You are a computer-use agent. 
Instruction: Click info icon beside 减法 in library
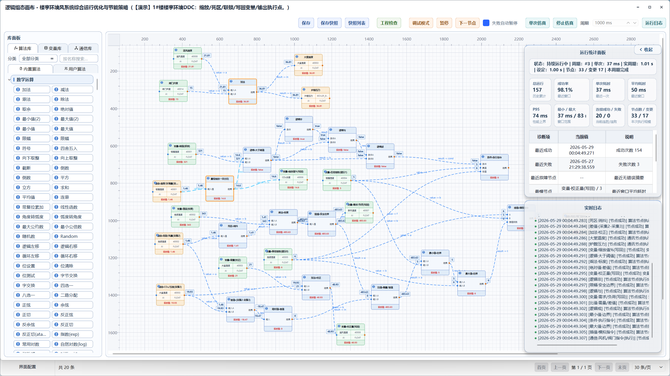(x=56, y=90)
